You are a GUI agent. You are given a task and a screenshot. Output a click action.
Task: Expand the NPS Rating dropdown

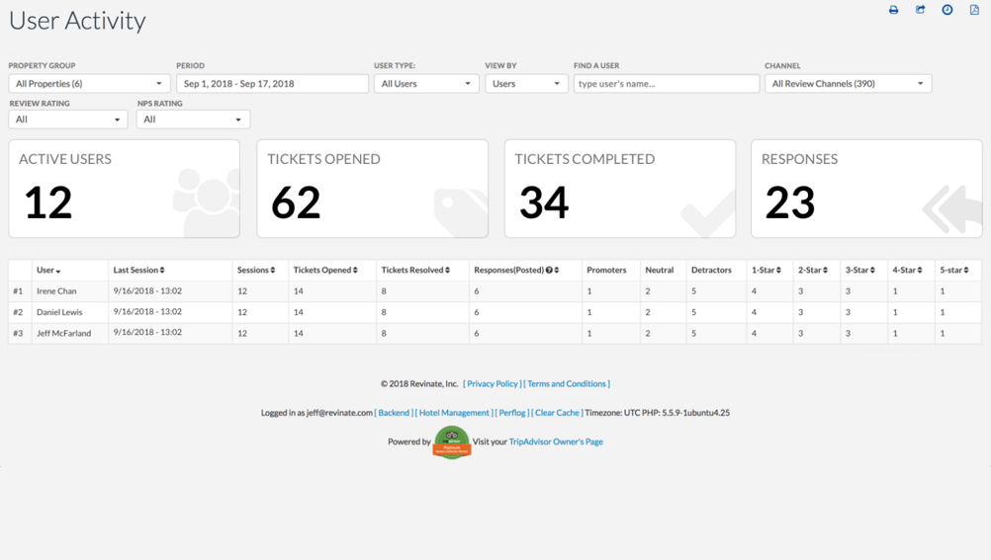193,120
